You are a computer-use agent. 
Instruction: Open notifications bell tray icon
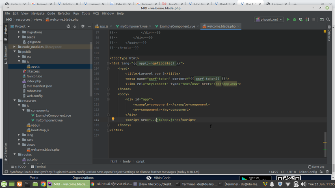272,184
